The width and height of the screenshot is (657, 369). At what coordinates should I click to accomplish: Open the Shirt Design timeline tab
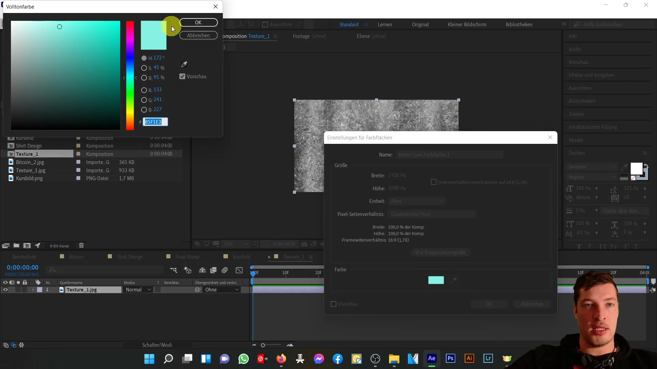point(129,257)
